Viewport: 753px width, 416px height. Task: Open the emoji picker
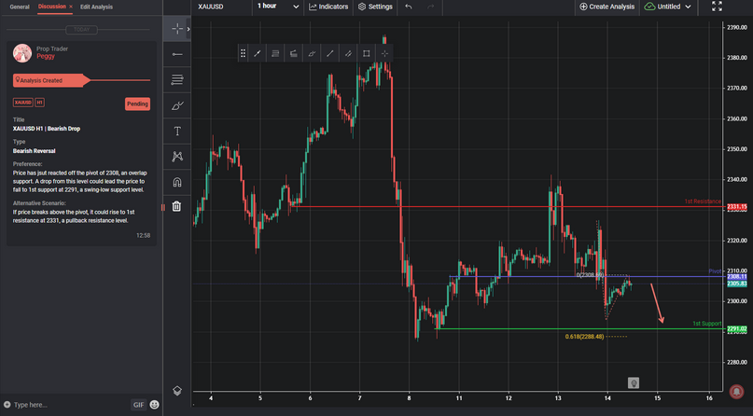tap(154, 405)
